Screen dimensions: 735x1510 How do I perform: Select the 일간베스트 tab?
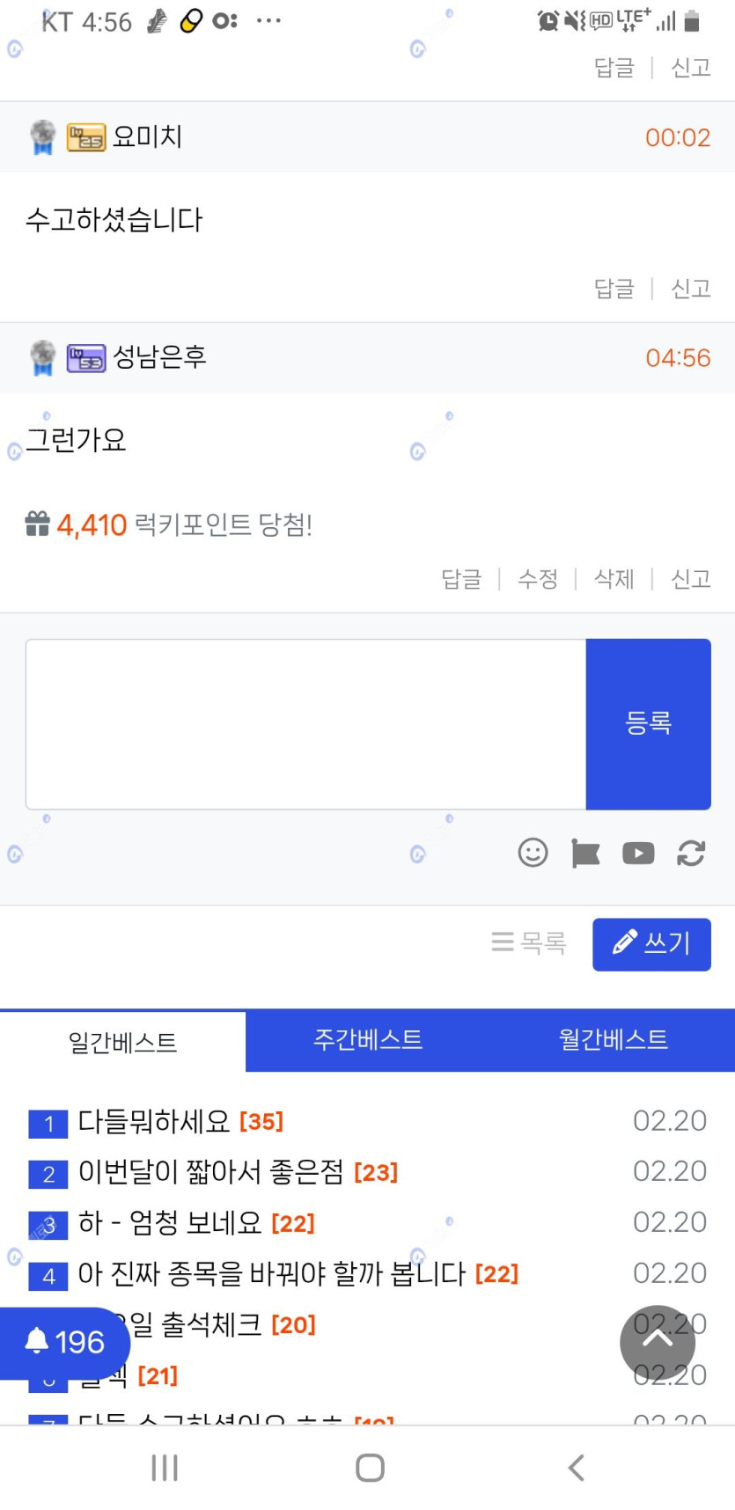pyautogui.click(x=122, y=1042)
